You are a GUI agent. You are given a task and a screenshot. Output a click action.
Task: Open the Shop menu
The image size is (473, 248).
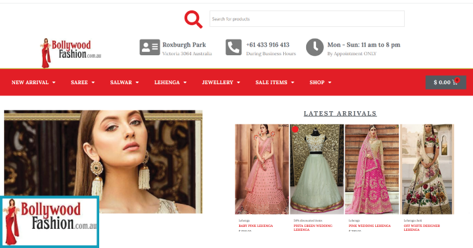pos(317,82)
